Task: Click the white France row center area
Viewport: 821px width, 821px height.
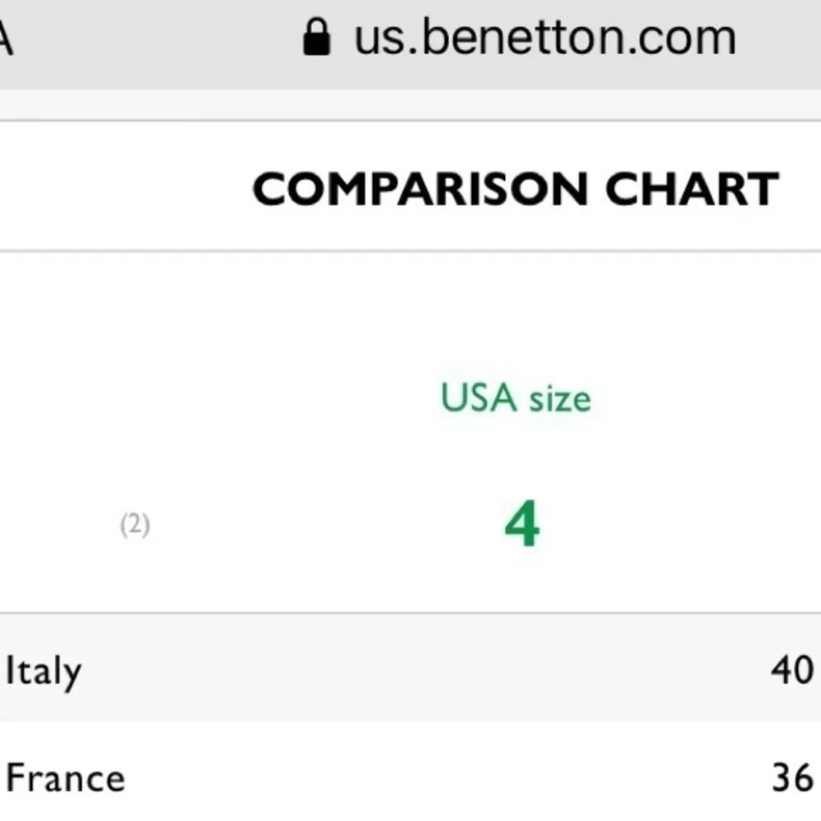Action: pyautogui.click(x=410, y=776)
